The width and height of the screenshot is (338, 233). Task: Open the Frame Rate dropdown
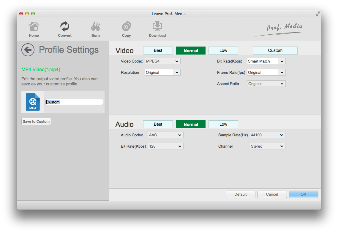click(x=266, y=73)
